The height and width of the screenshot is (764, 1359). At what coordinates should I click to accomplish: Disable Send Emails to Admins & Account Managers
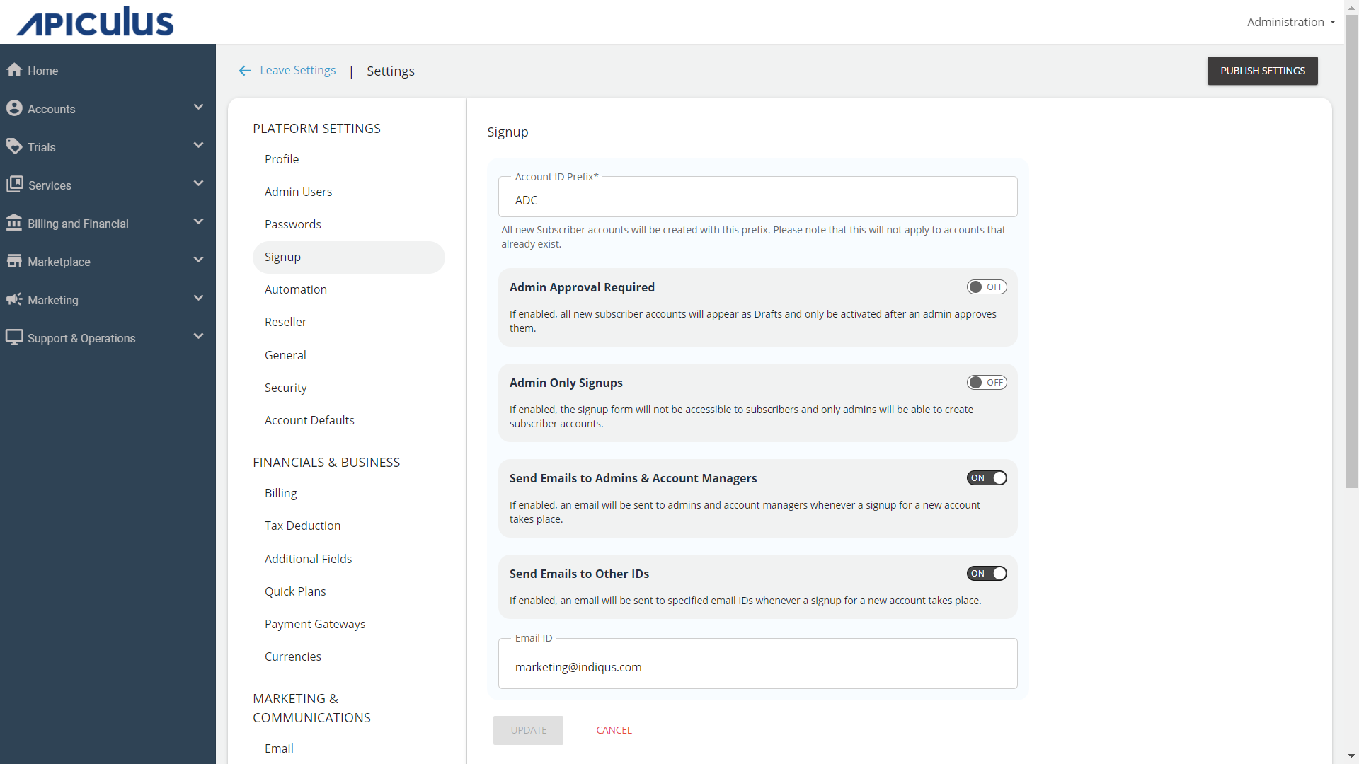point(987,477)
